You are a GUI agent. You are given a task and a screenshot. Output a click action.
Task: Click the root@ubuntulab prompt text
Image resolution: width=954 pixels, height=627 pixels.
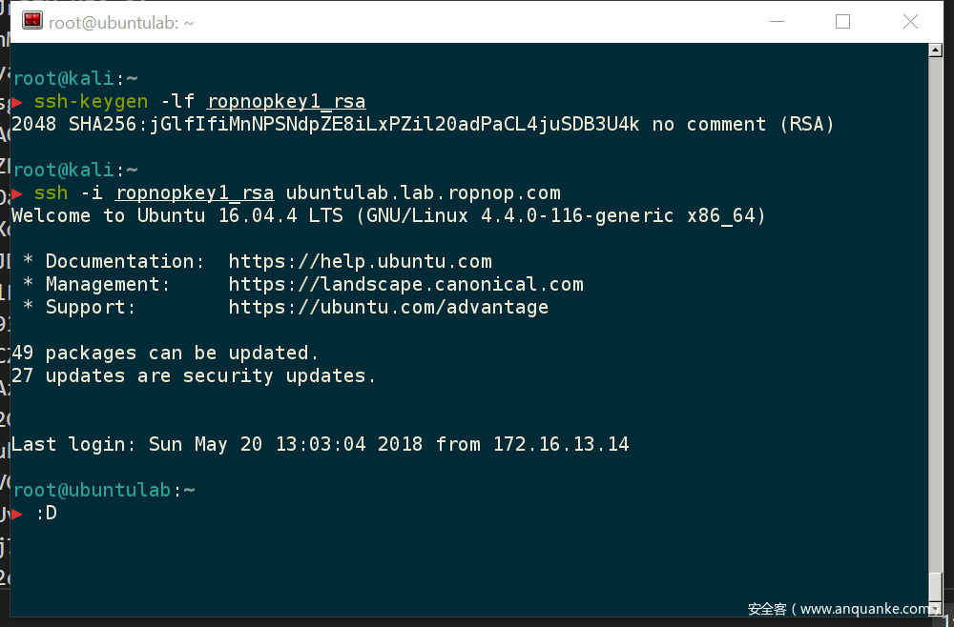pos(93,490)
